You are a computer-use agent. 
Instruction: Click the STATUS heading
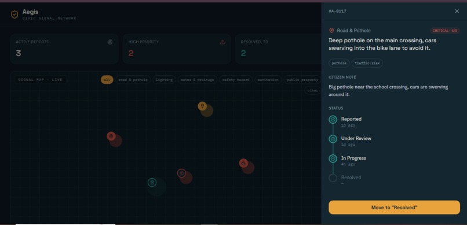point(335,108)
